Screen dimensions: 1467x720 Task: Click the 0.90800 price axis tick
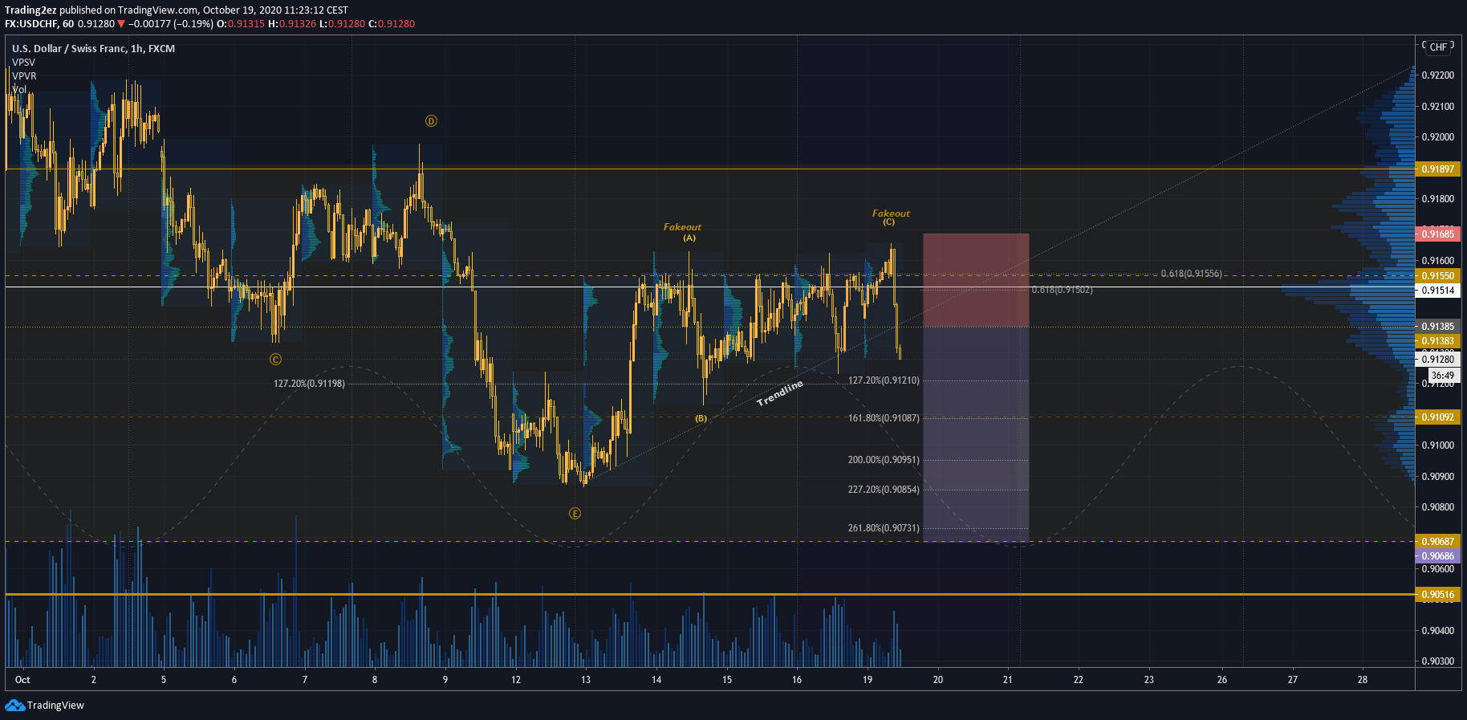click(x=1437, y=507)
